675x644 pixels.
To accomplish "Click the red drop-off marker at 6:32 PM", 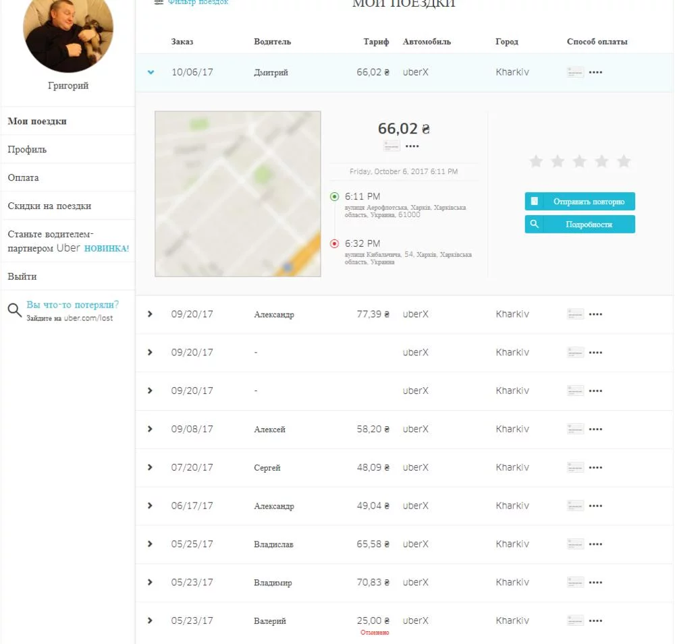I will (x=335, y=244).
